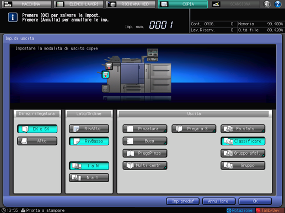Click the speaker sound icon

click(x=267, y=4)
